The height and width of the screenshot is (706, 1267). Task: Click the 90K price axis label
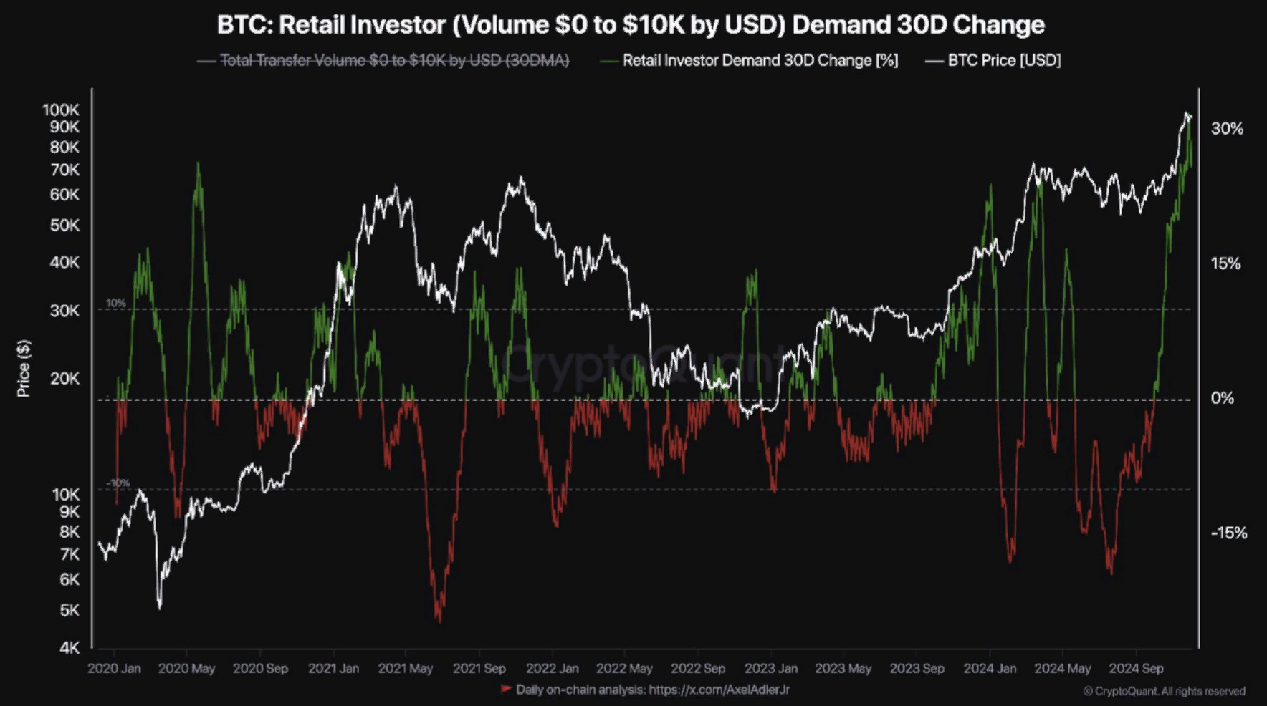(65, 127)
